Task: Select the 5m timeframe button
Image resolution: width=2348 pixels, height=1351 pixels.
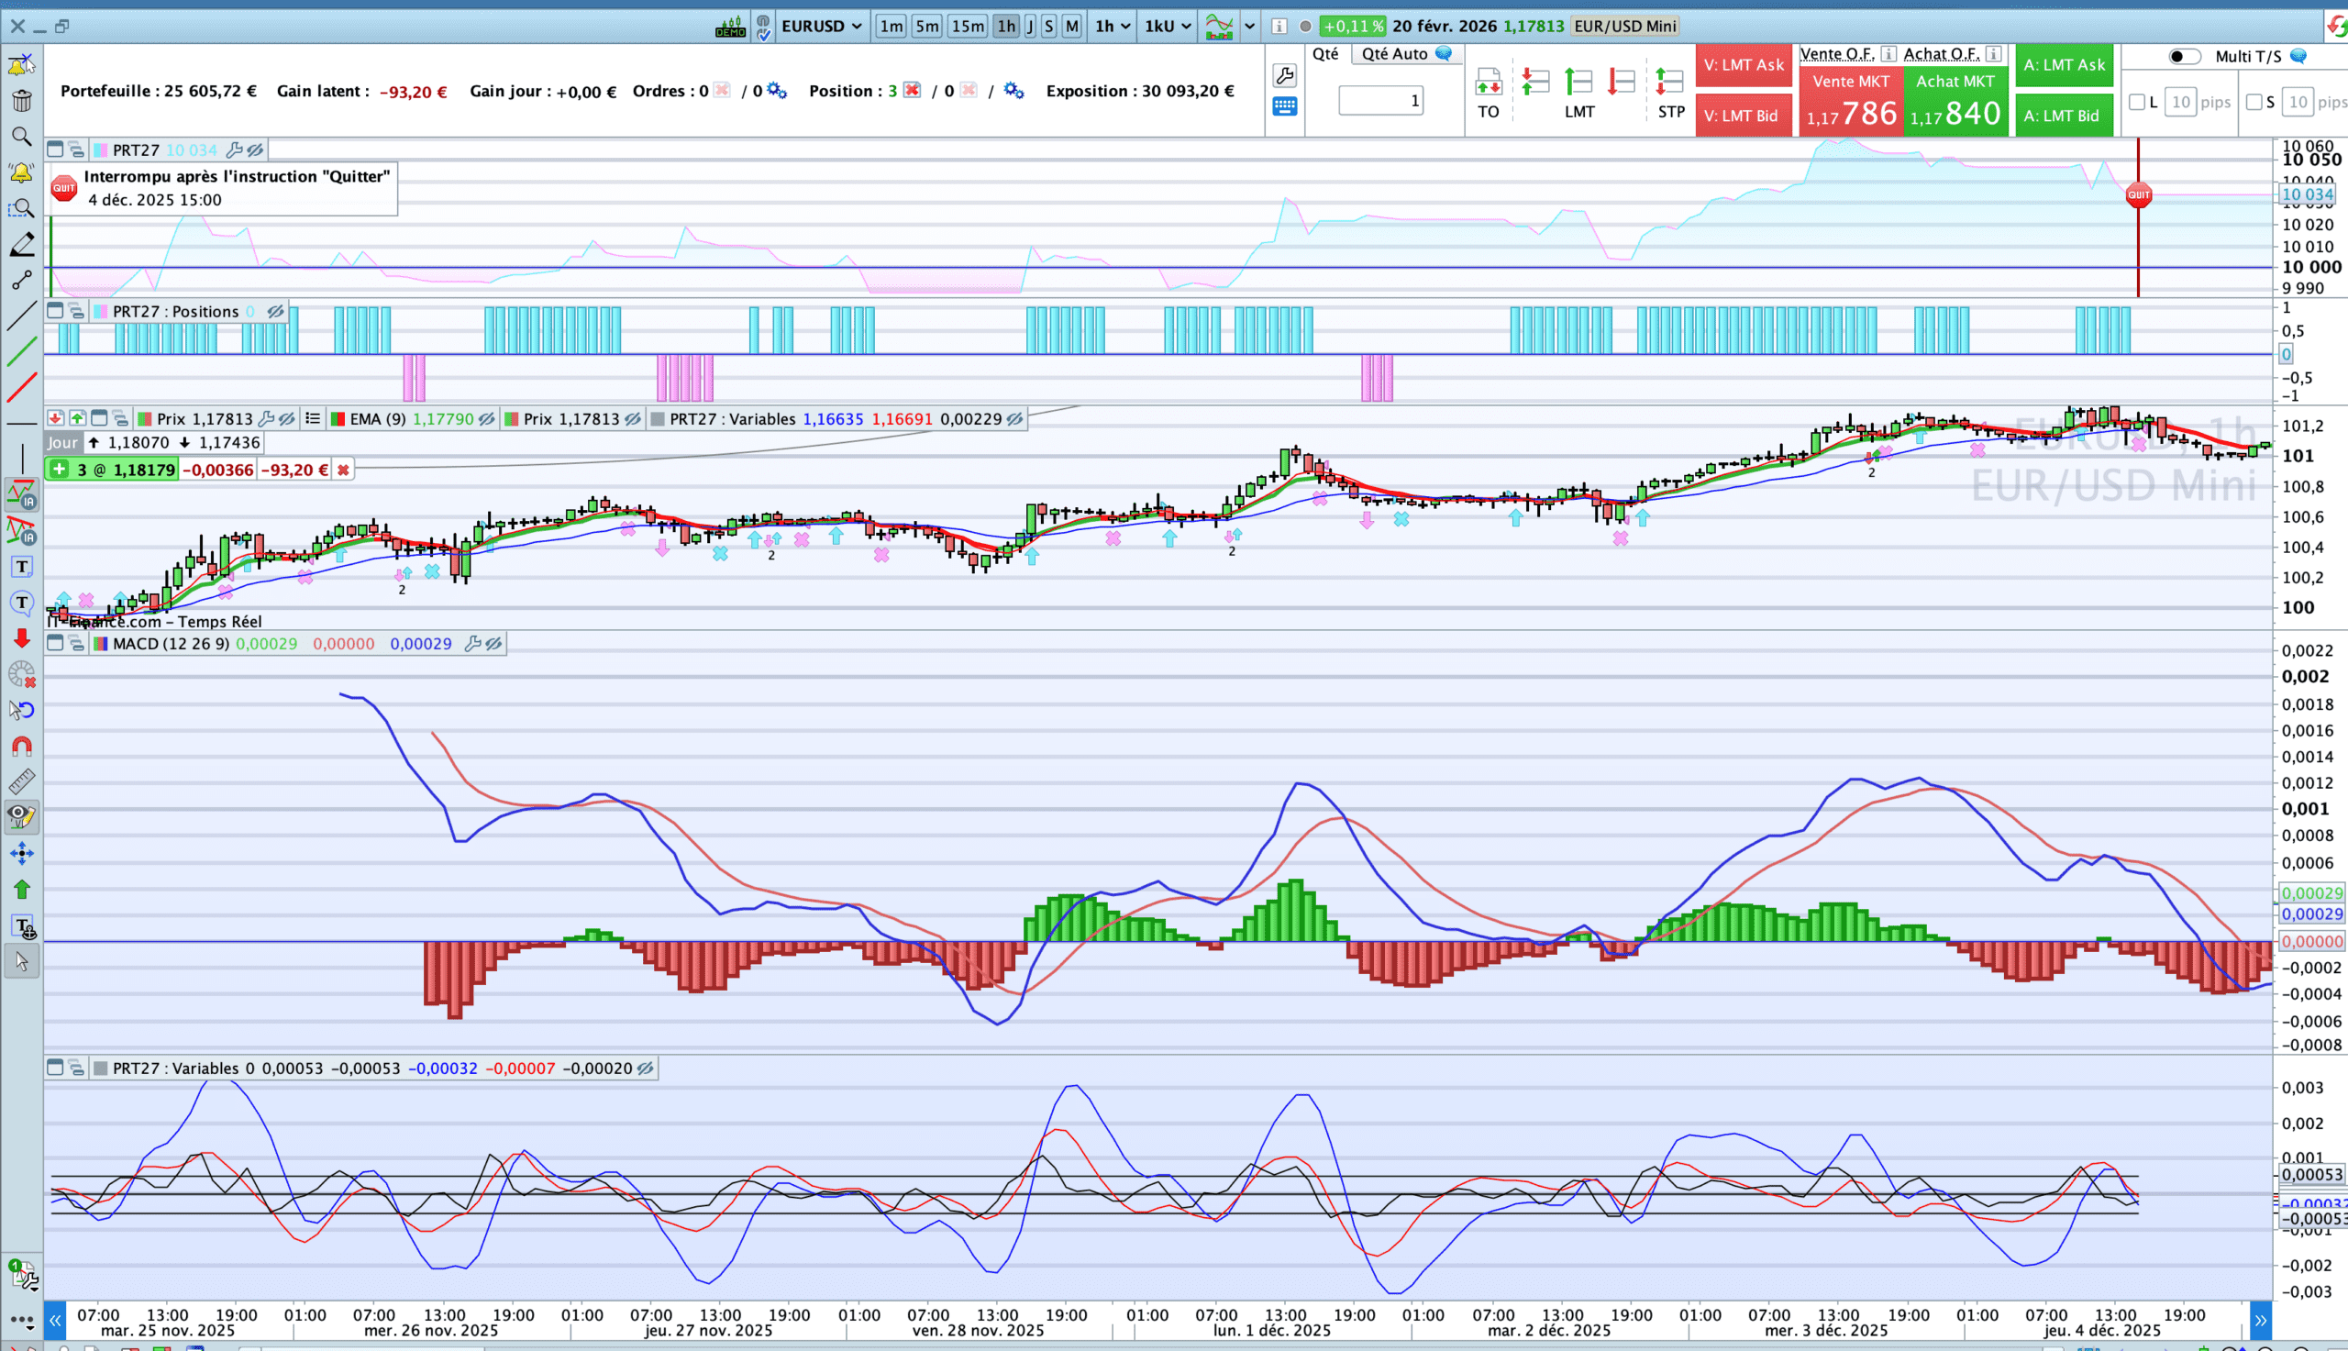Action: (x=926, y=26)
